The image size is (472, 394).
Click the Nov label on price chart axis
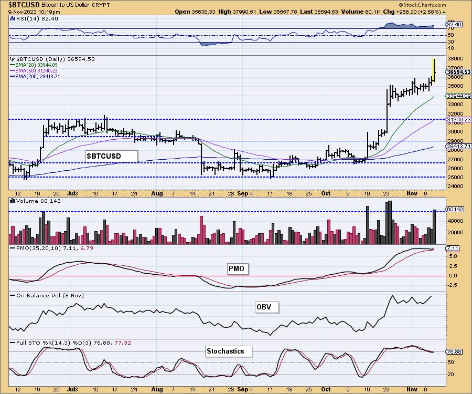pos(412,193)
